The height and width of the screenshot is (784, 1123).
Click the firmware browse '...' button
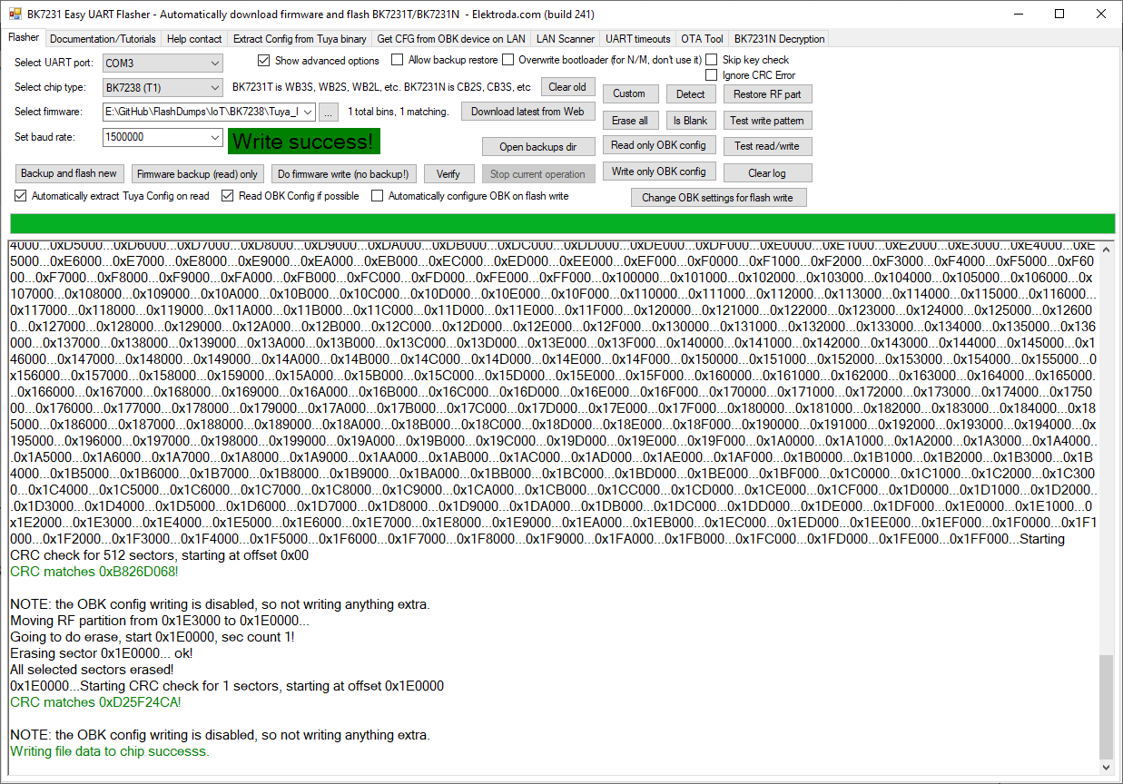tap(329, 112)
